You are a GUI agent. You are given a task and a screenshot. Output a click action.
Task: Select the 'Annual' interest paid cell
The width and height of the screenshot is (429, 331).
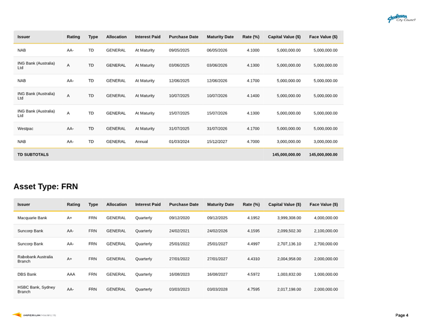click(141, 142)
